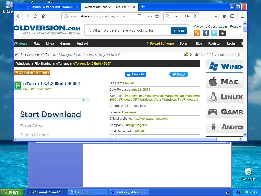Image resolution: width=261 pixels, height=196 pixels.
Task: Select Mac in the site navigation bar
Action: [x=37, y=43]
